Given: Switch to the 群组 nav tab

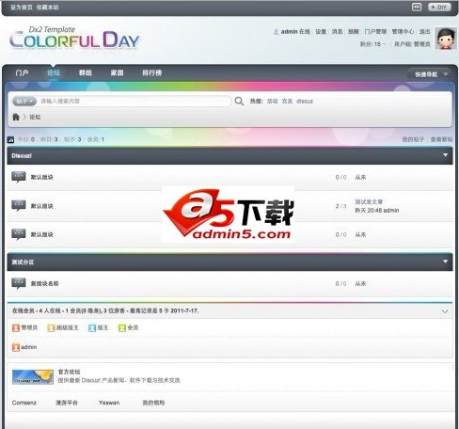Looking at the screenshot, I should click(86, 72).
